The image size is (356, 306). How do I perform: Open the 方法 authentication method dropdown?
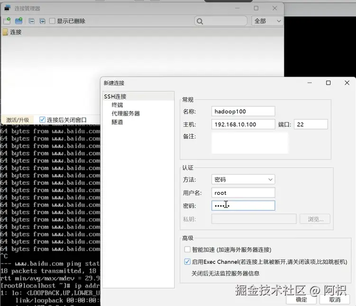tap(243, 179)
